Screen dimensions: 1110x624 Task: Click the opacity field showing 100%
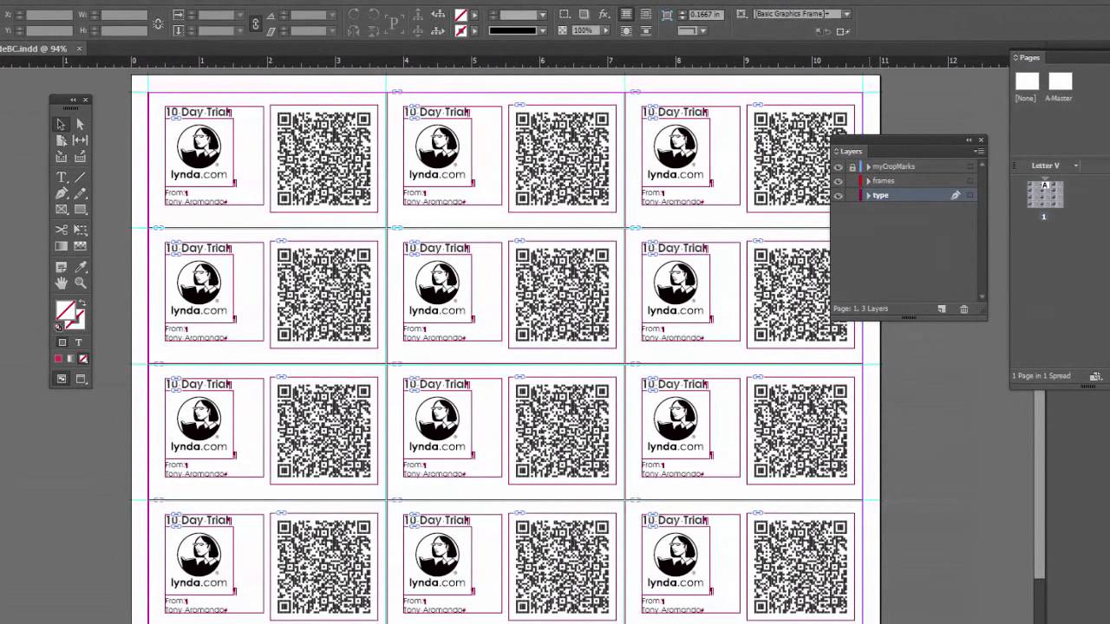tap(584, 31)
